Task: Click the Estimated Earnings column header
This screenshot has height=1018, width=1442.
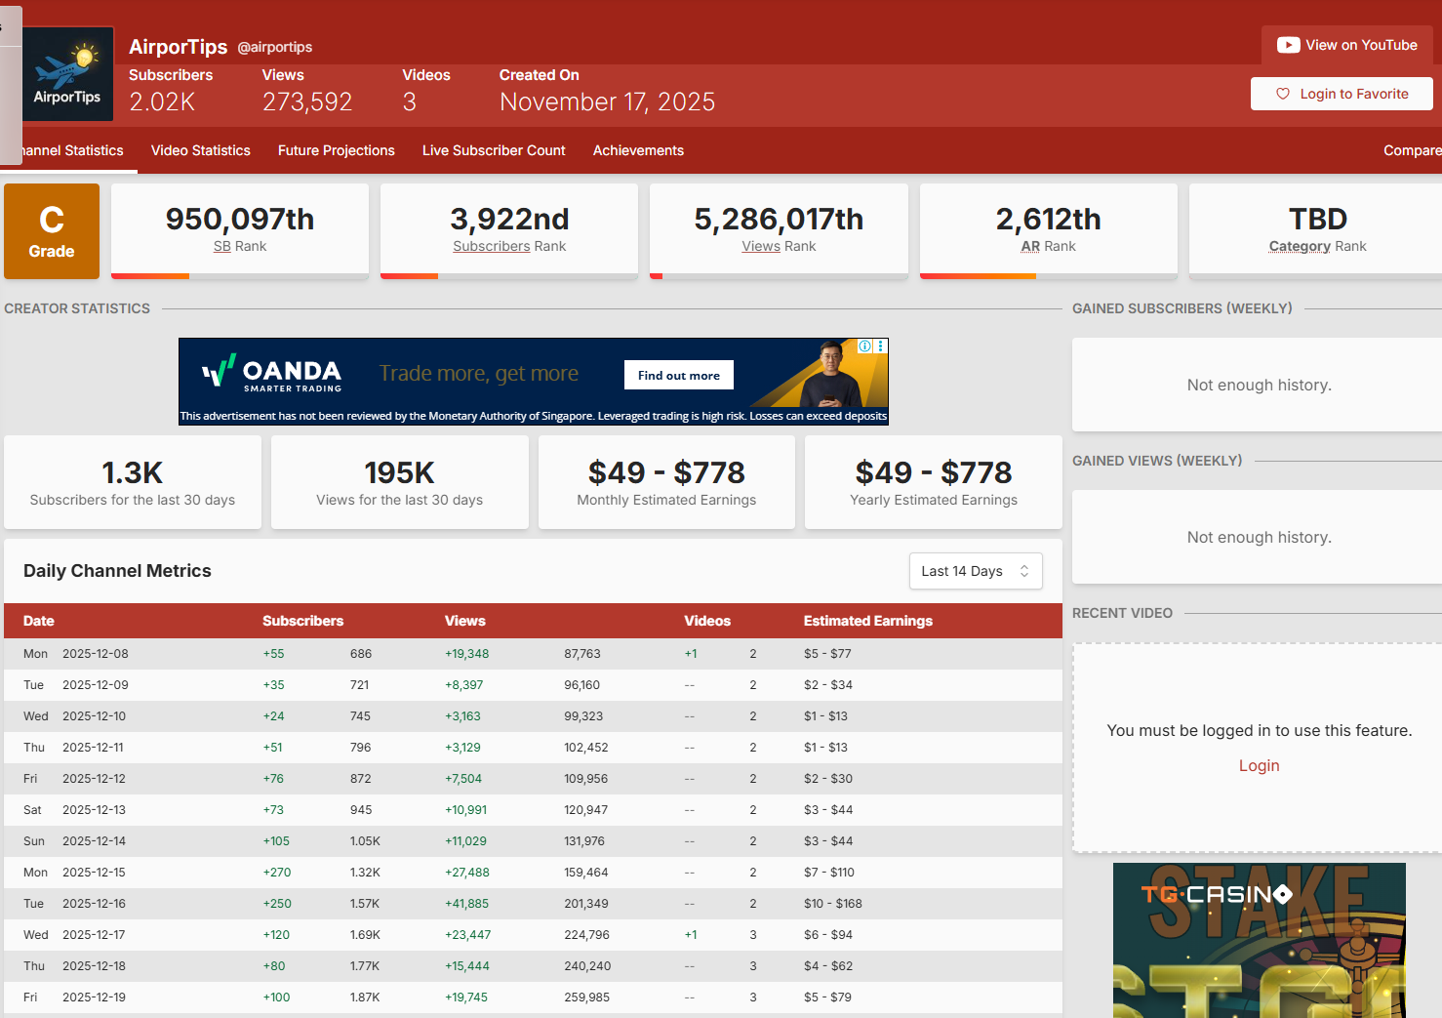Action: pos(867,621)
